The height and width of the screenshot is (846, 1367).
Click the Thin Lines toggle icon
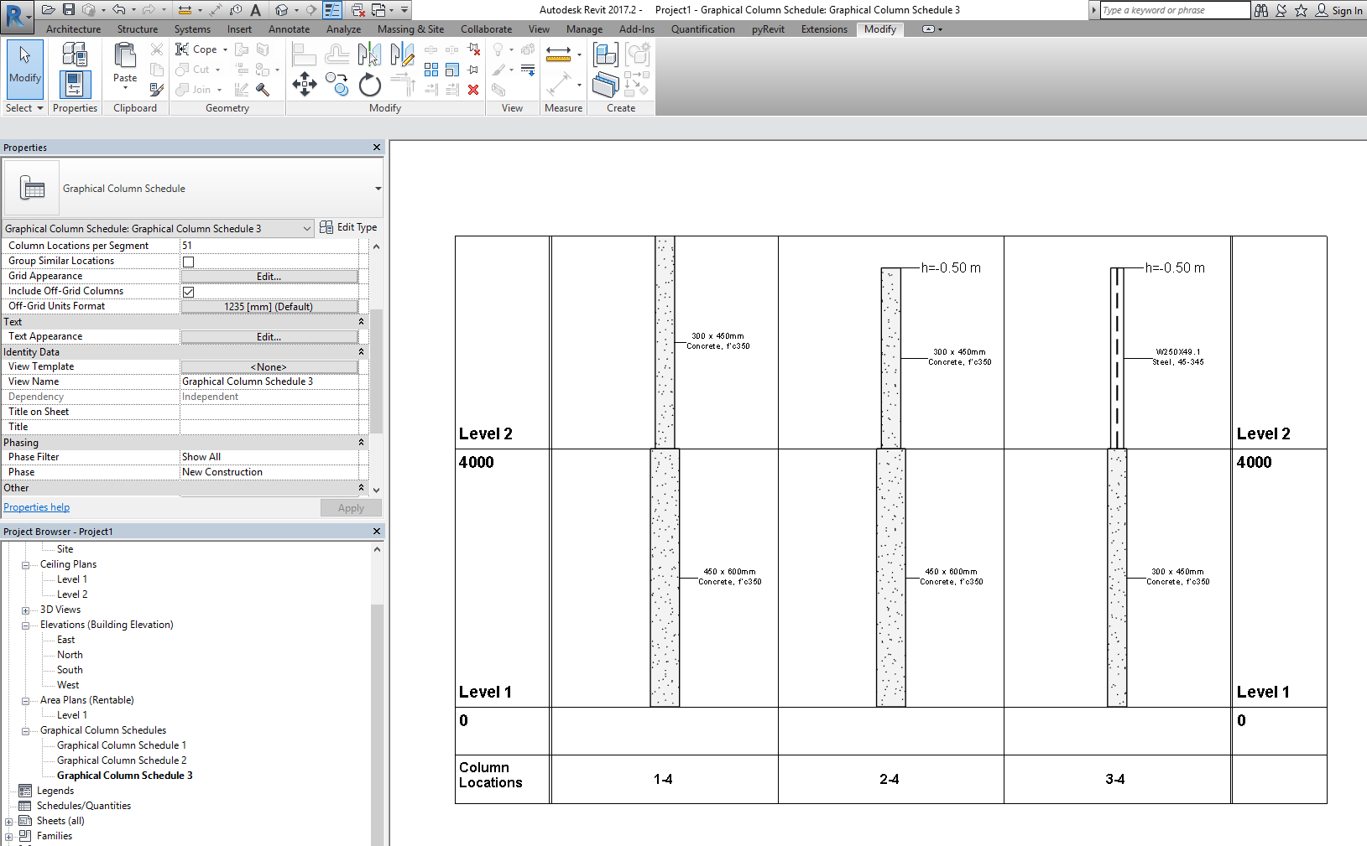point(332,10)
